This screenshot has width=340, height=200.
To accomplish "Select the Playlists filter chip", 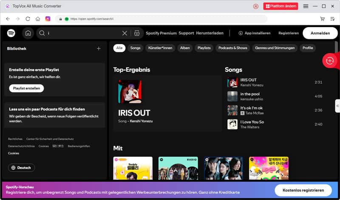I will (204, 48).
